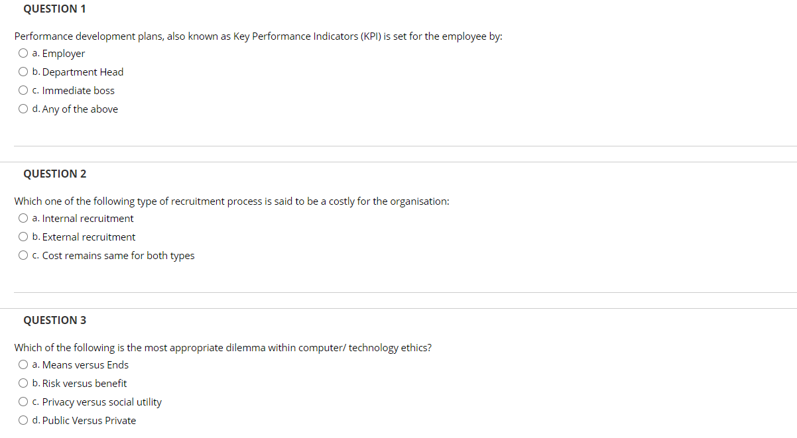Choose c. Cost remains same for both types
The image size is (797, 438).
23,254
